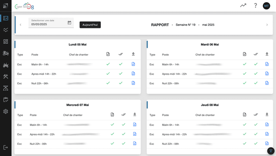This screenshot has height=156, width=276.
Task: Click the Mardi 06 Mai card title
Action: click(x=210, y=45)
